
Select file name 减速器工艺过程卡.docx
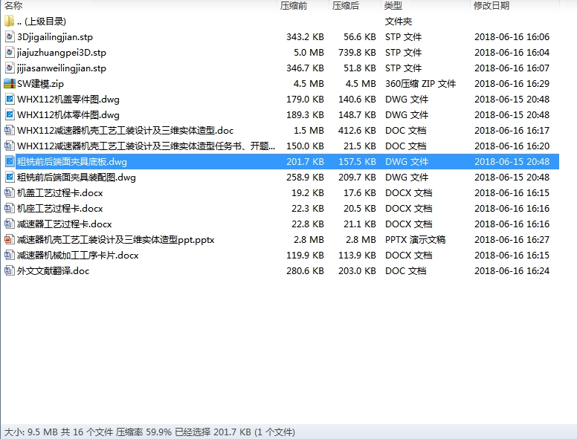pyautogui.click(x=65, y=224)
